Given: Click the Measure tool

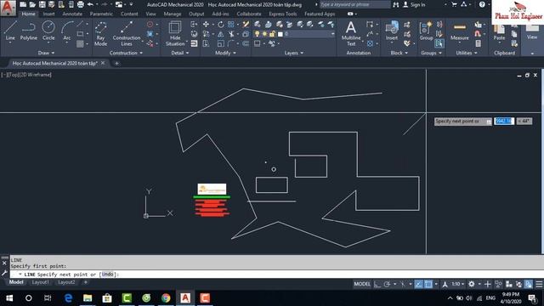Looking at the screenshot, I should [x=459, y=31].
